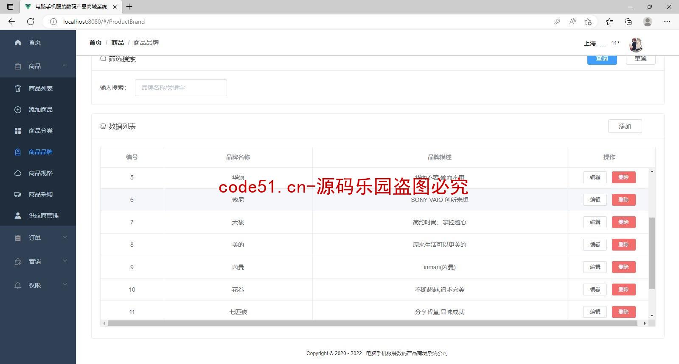Open a new browser tab
This screenshot has height=364, width=679.
(129, 7)
